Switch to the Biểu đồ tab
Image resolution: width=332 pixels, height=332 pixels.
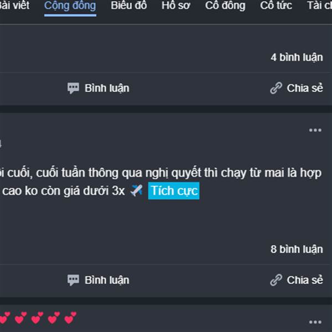pos(129,6)
